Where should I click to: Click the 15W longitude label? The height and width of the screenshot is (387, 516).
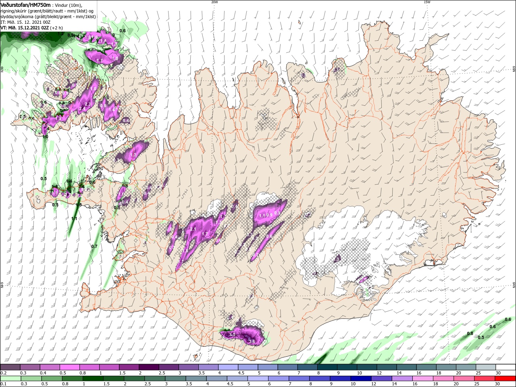pos(427,2)
